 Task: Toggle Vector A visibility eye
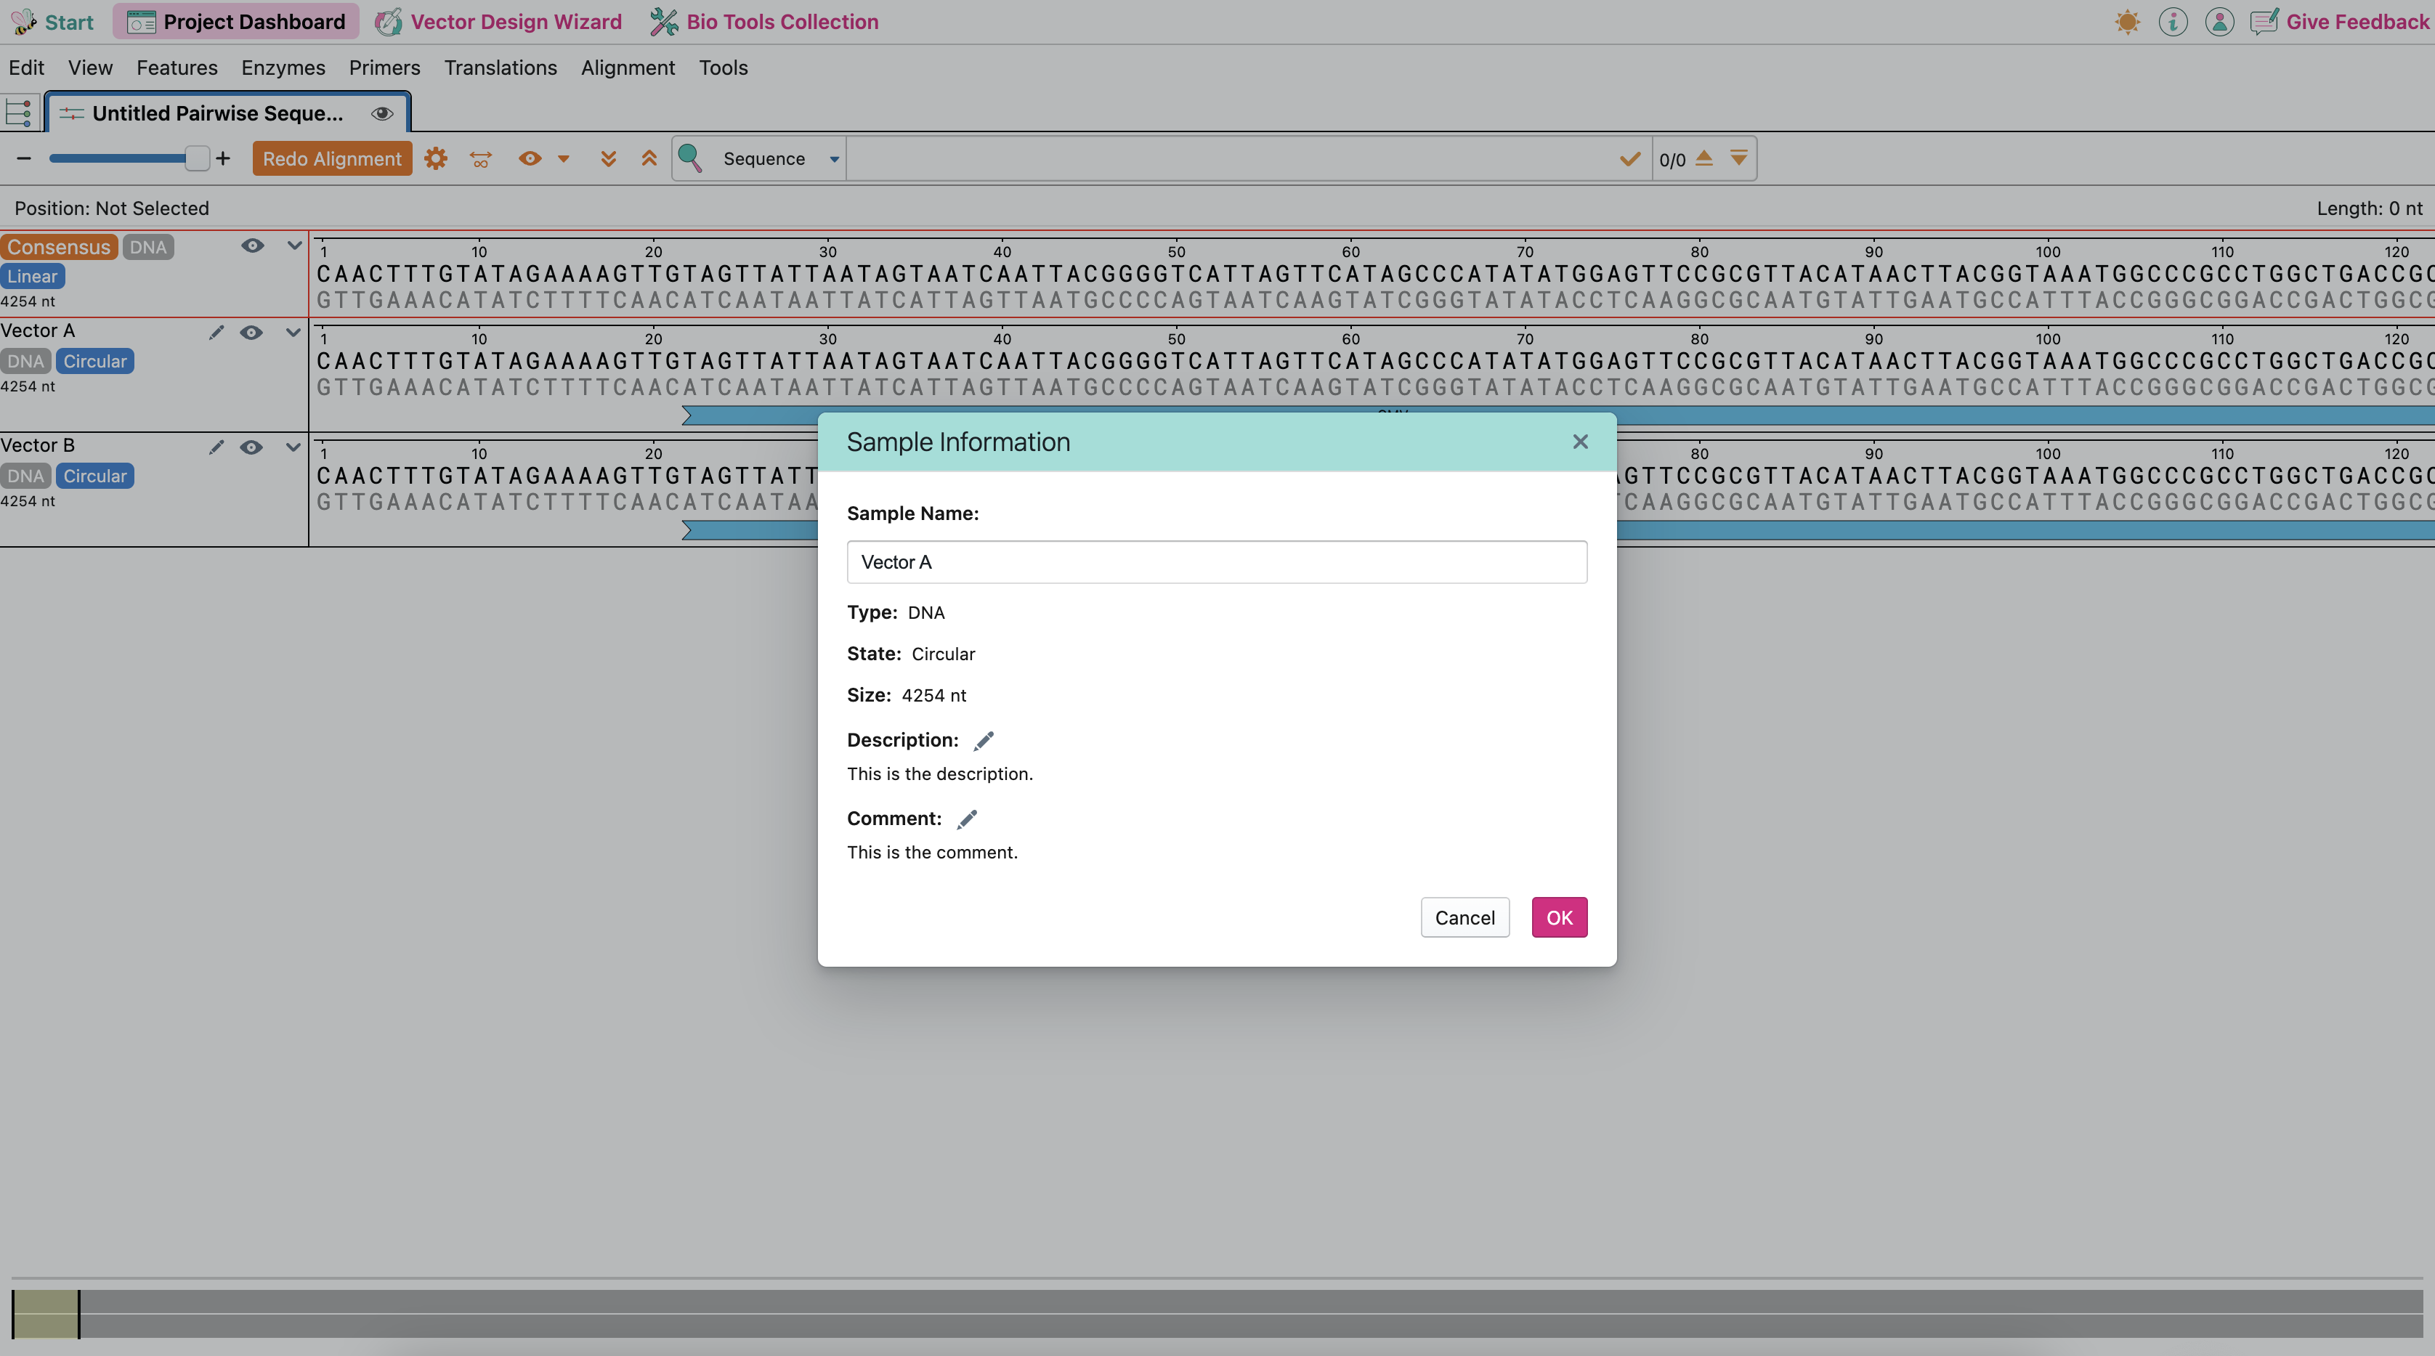pyautogui.click(x=251, y=333)
